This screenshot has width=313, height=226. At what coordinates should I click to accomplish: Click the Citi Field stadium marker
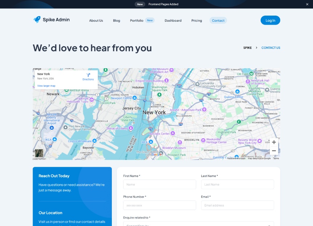click(252, 74)
